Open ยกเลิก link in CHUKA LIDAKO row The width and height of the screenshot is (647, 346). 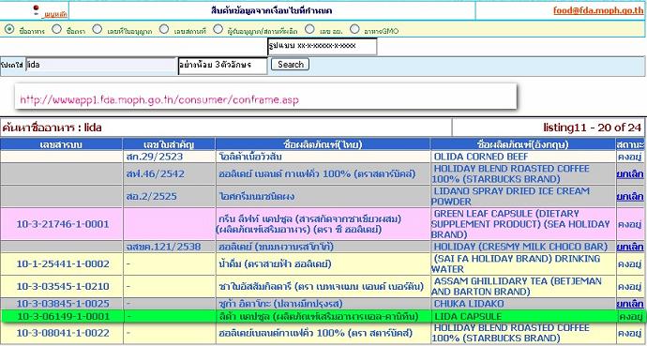[630, 304]
